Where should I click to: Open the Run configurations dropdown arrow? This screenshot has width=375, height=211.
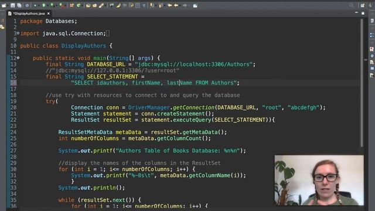pyautogui.click(x=47, y=5)
